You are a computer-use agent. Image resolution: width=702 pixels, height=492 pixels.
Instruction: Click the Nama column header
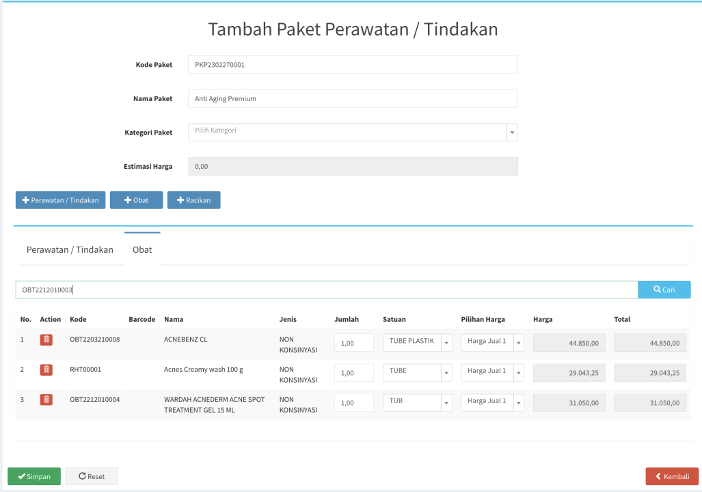point(174,319)
